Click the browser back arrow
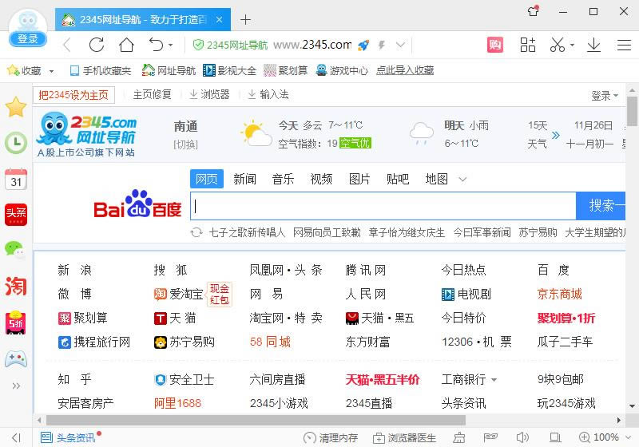 click(x=68, y=45)
